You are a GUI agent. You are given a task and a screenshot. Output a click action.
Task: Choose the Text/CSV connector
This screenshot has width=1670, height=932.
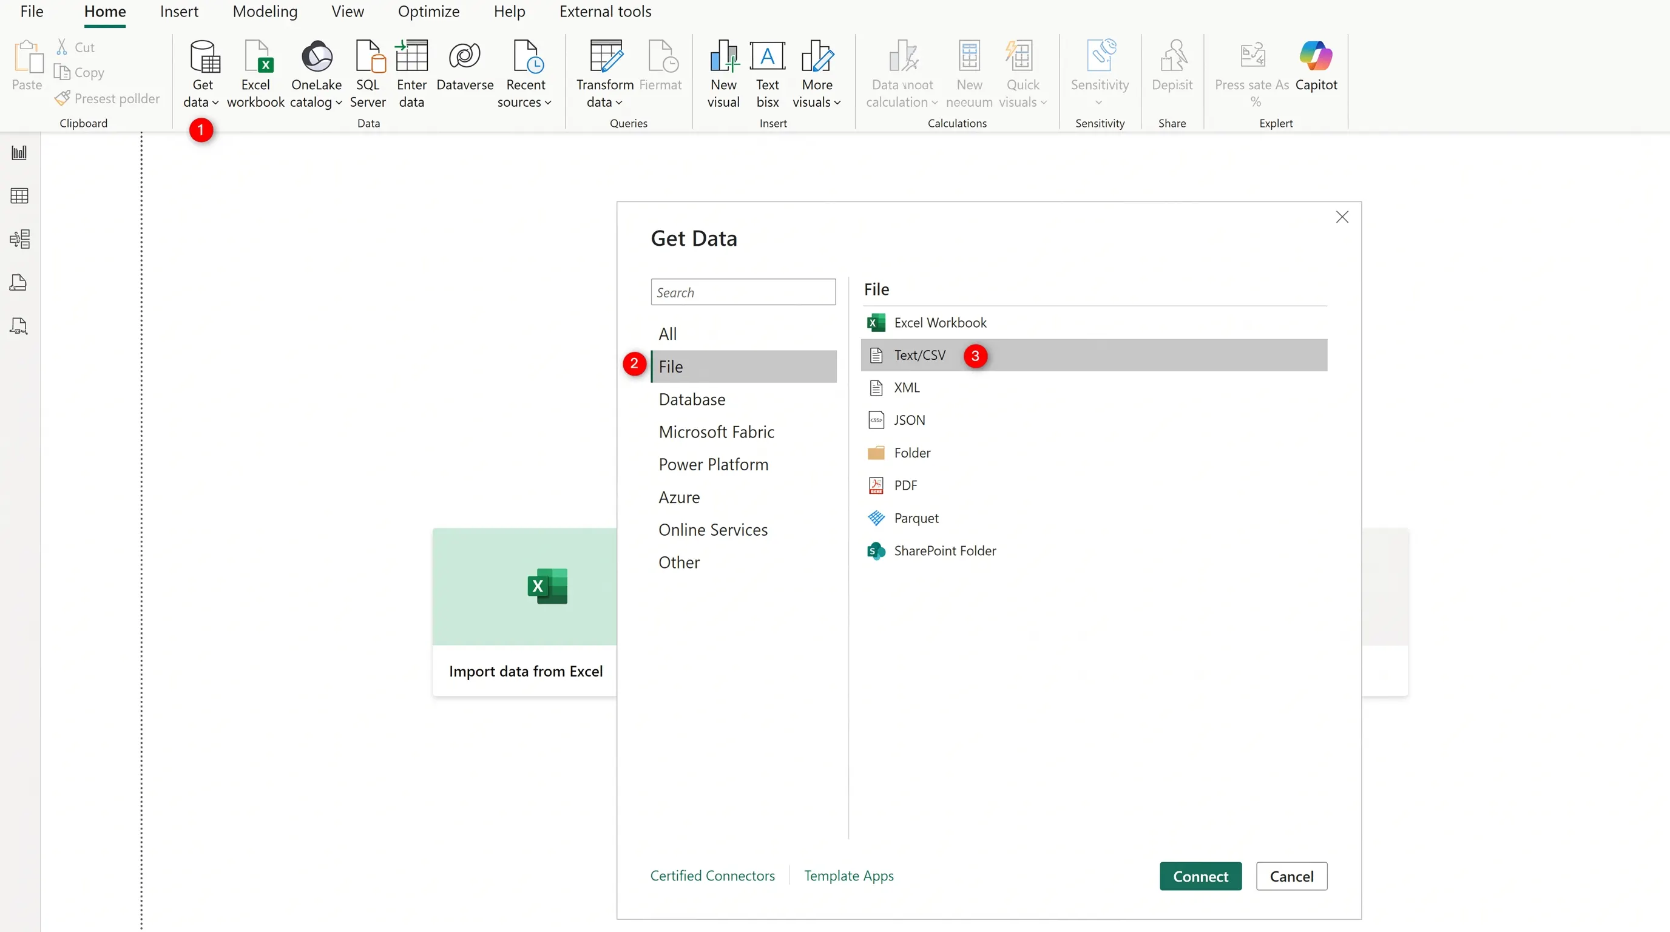click(x=1094, y=355)
